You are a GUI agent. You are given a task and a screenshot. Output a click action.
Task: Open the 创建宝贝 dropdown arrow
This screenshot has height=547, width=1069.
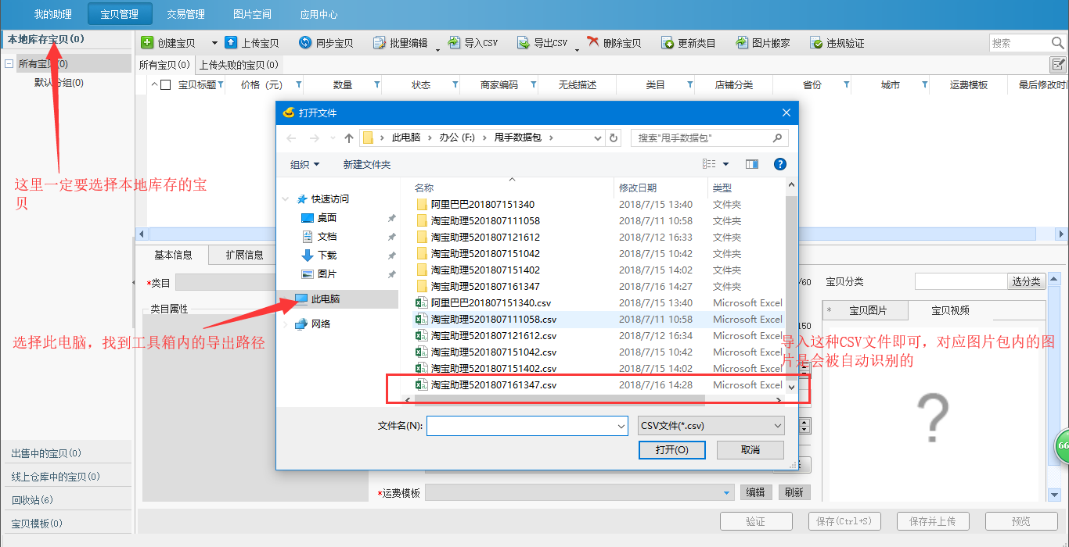click(x=214, y=43)
